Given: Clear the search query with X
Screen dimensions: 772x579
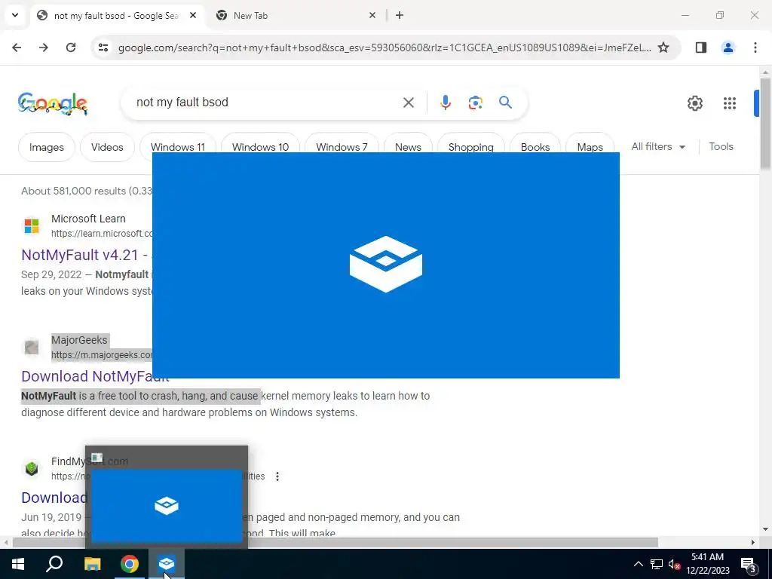Looking at the screenshot, I should [x=408, y=103].
